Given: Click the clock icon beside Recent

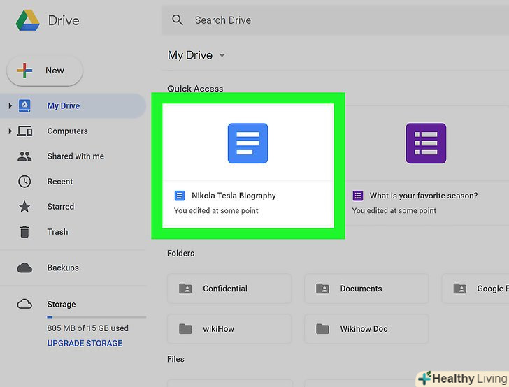Looking at the screenshot, I should coord(24,182).
